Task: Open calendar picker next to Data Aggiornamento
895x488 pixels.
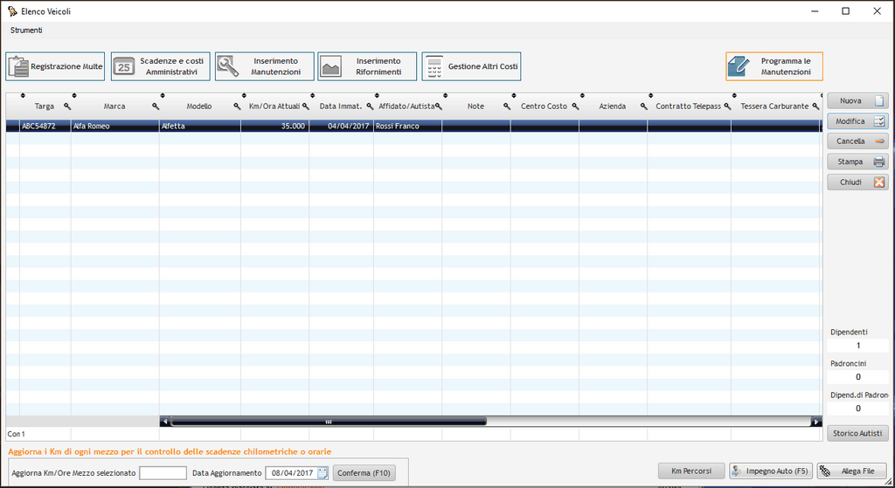Action: [x=323, y=472]
